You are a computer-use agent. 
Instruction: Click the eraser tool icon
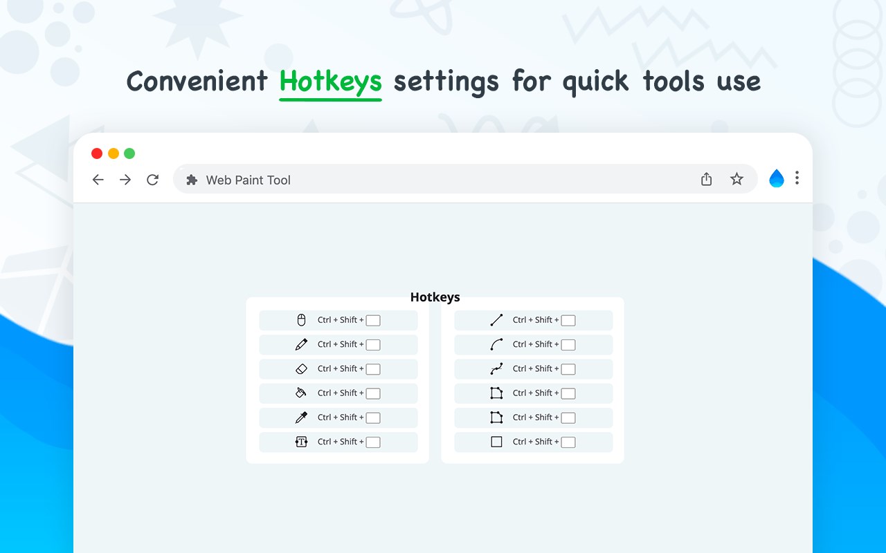[301, 369]
